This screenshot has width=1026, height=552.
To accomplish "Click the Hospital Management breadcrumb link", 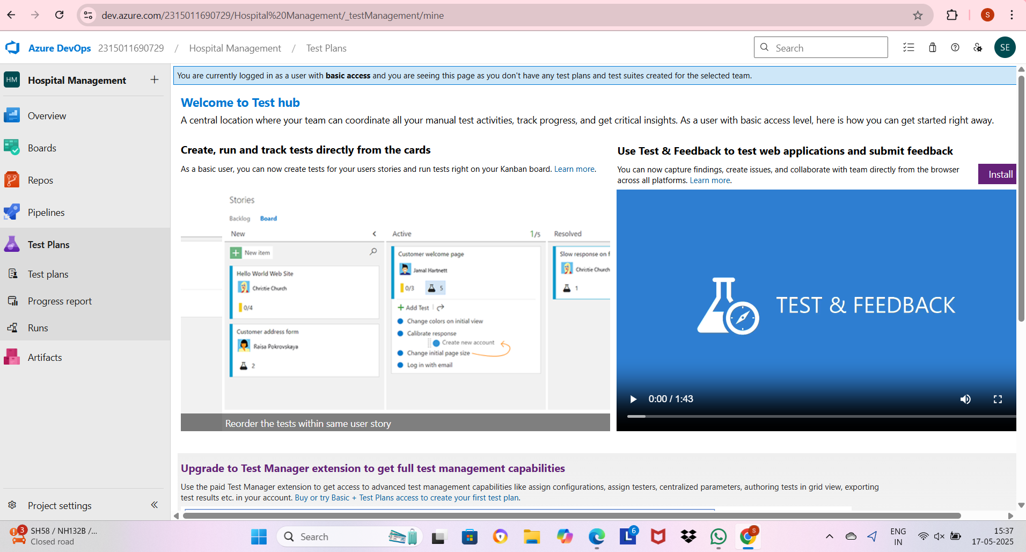I will [x=235, y=48].
